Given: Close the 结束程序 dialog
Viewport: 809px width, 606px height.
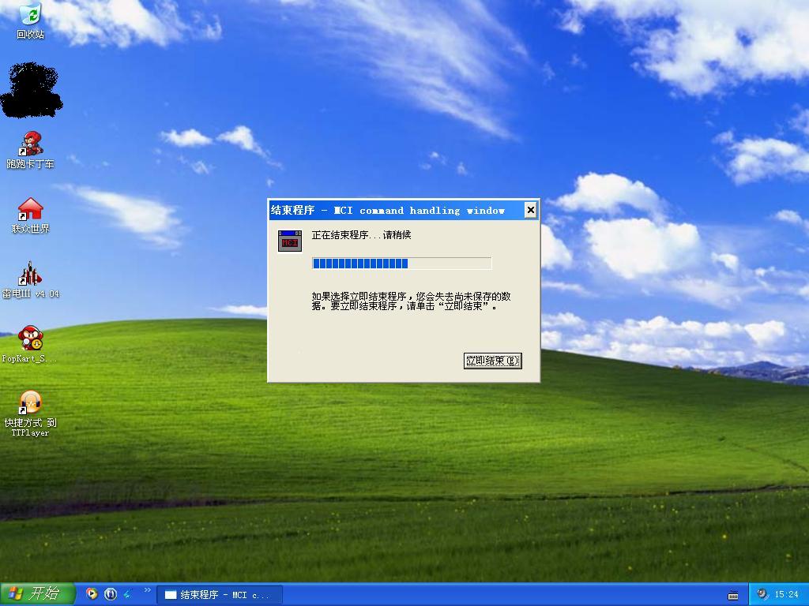Looking at the screenshot, I should pyautogui.click(x=530, y=210).
